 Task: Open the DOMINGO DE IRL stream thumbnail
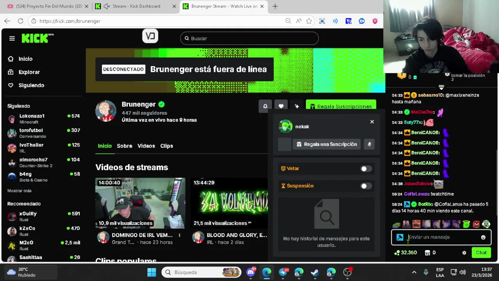pos(140,203)
